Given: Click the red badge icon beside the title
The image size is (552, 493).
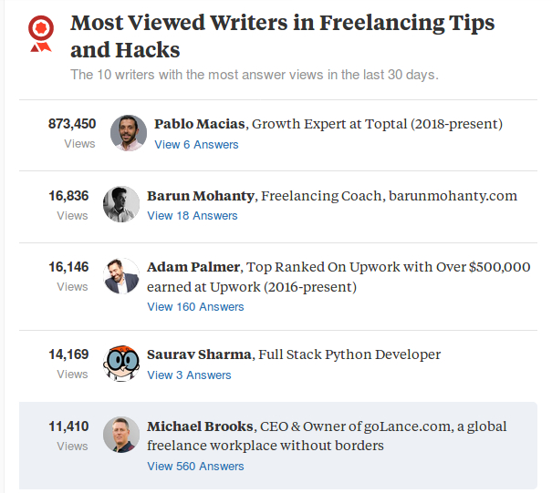Looking at the screenshot, I should (x=40, y=32).
